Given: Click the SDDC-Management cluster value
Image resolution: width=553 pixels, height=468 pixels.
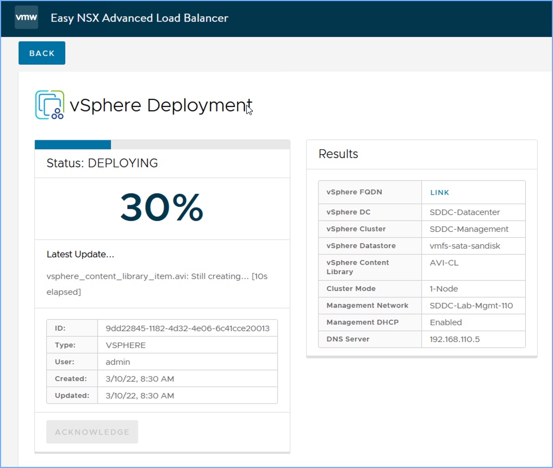Looking at the screenshot, I should 469,229.
